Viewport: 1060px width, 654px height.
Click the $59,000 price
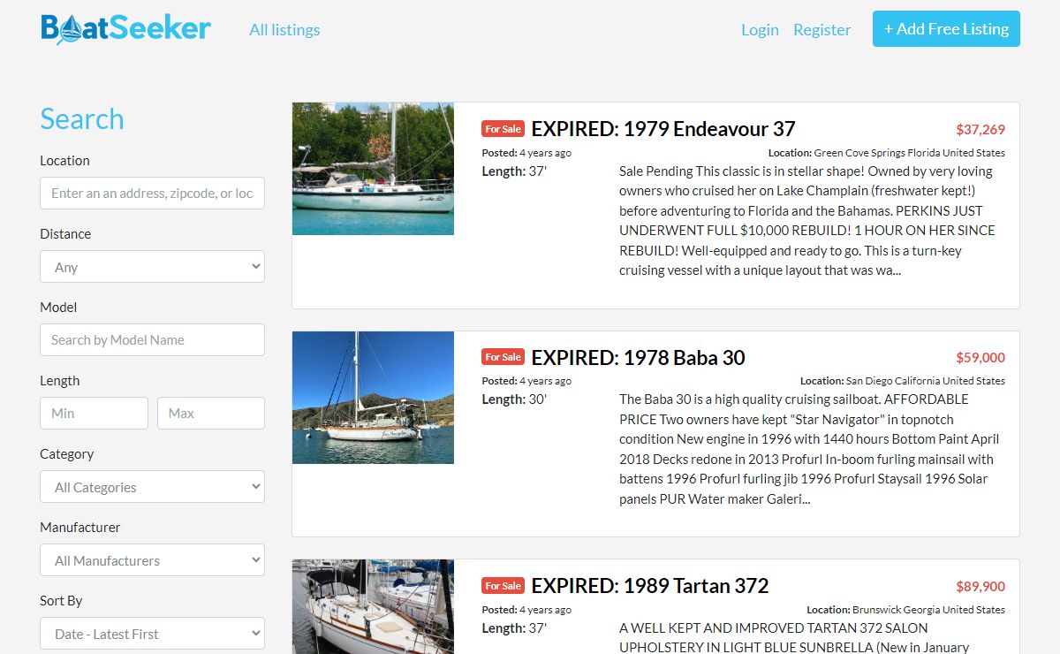(x=980, y=358)
